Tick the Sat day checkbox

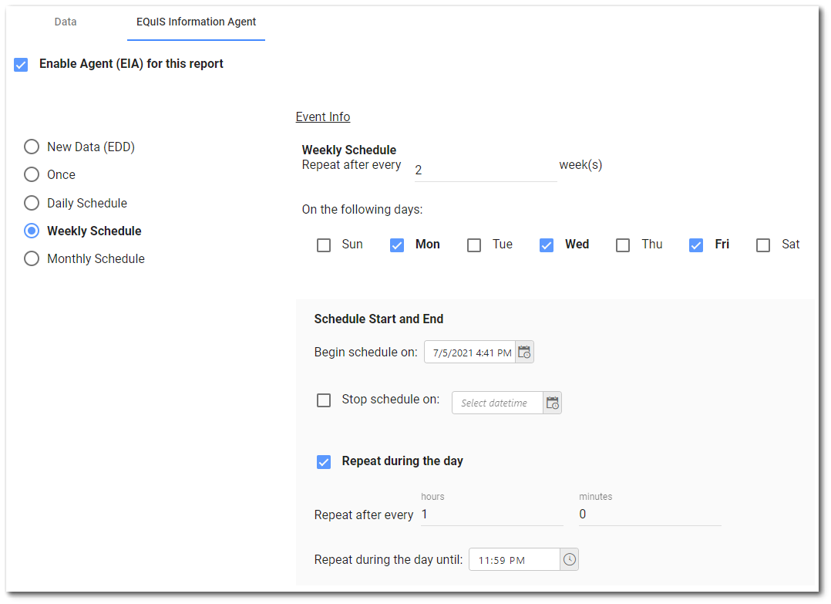tap(763, 245)
